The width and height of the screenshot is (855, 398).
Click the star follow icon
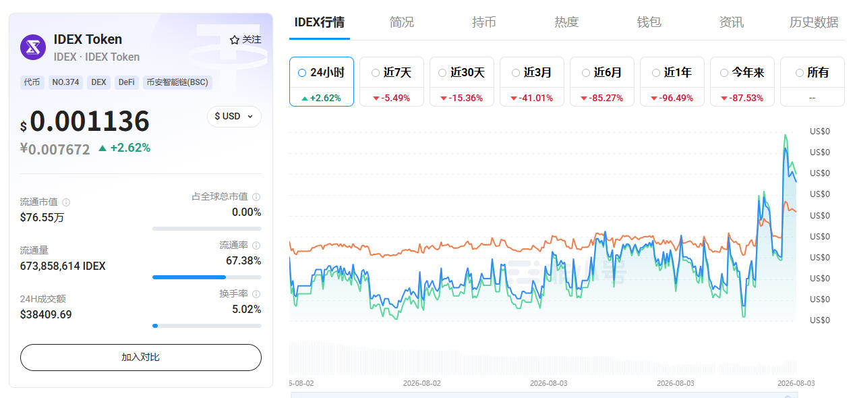pyautogui.click(x=235, y=40)
